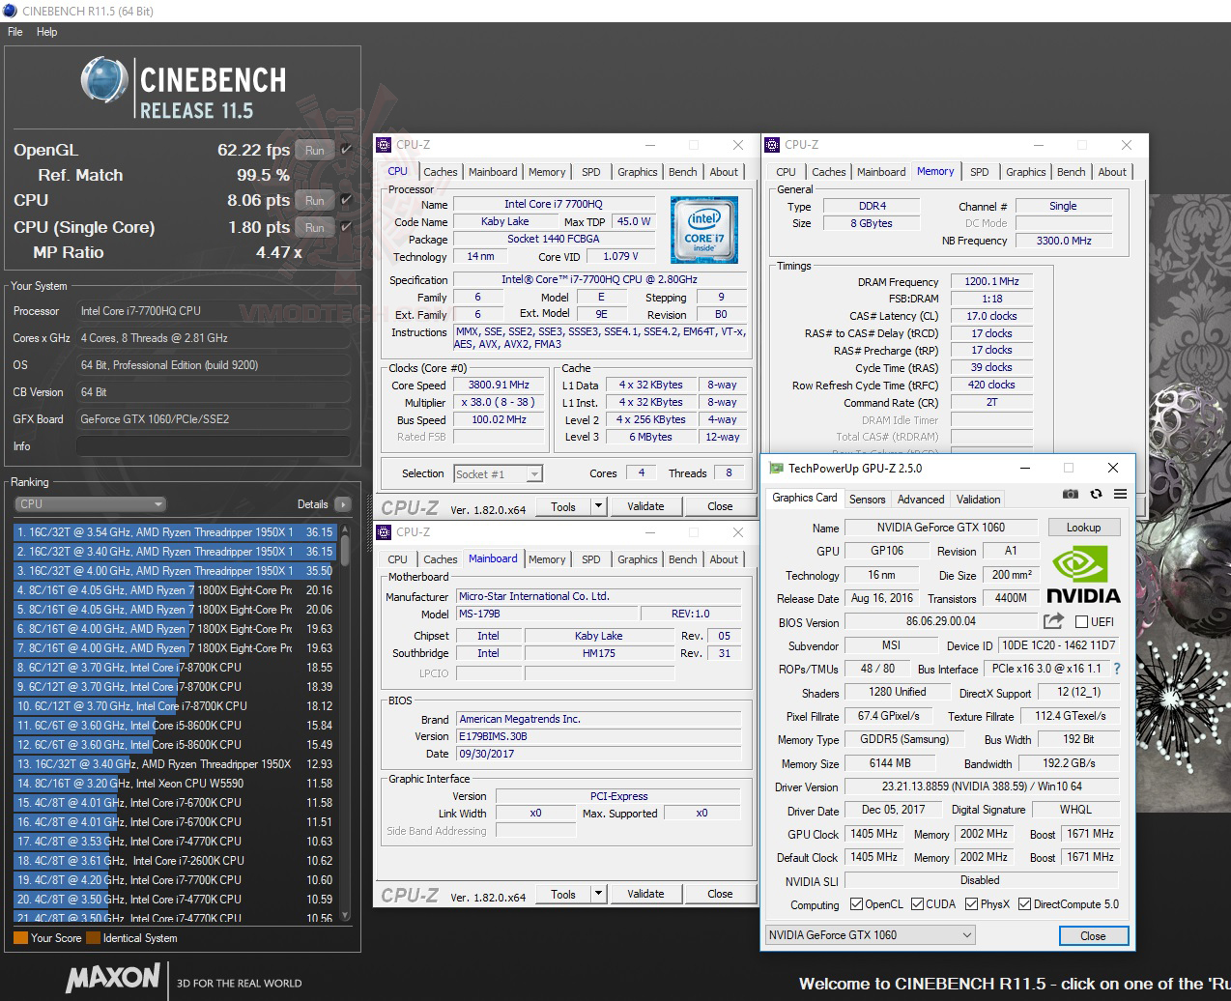Click the Your Score orange color swatch
The width and height of the screenshot is (1231, 1001).
point(20,937)
